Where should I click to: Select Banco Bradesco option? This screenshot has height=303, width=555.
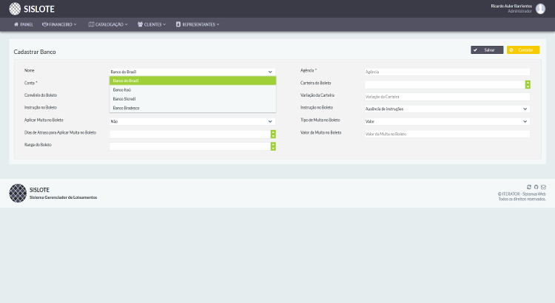tap(192, 108)
